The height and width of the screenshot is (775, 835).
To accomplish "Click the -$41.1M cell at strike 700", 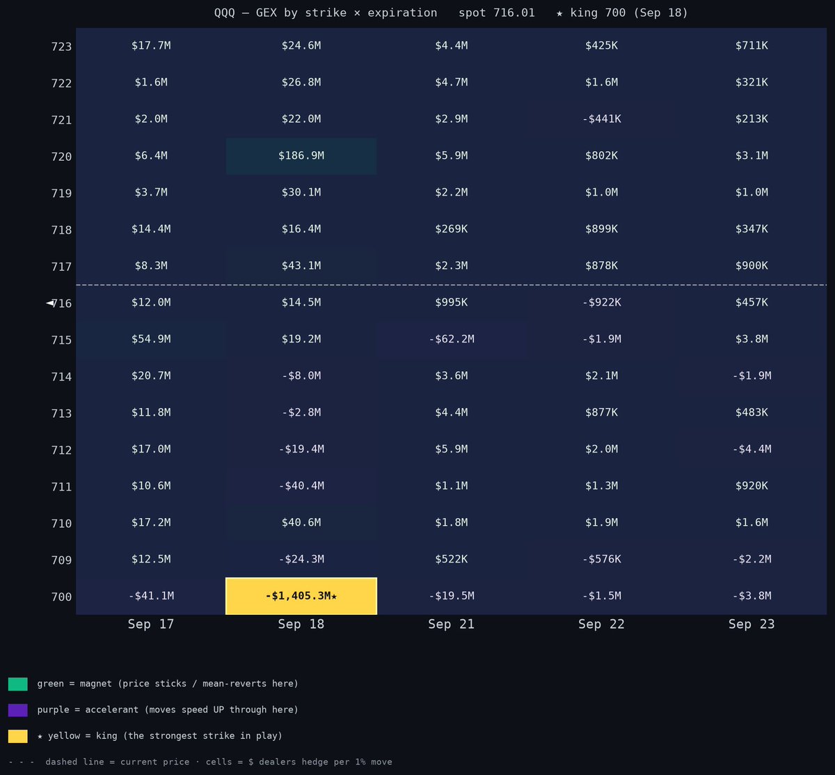I will 151,596.
